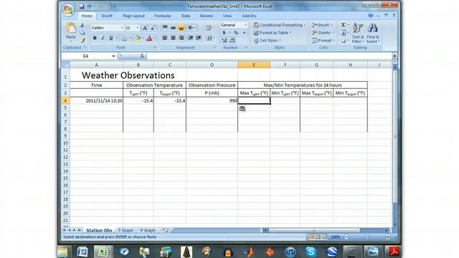The image size is (459, 258).
Task: Click the Shrink Font icon
Action: (x=153, y=28)
